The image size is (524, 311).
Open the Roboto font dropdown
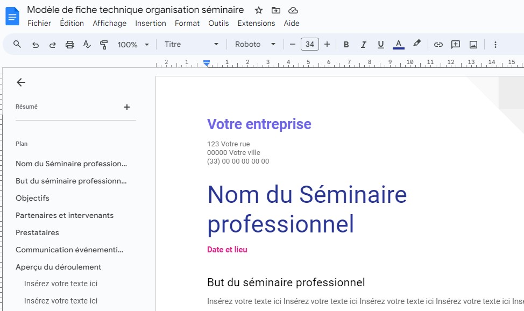point(254,44)
